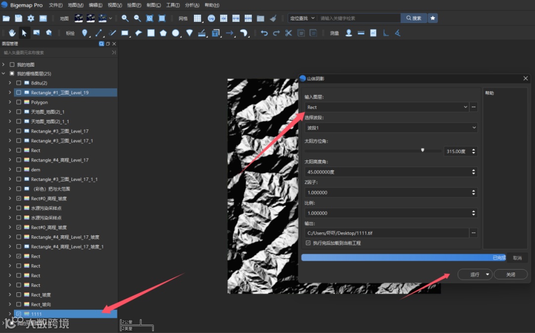The height and width of the screenshot is (333, 535).
Task: Click the measure area m² icon
Action: click(374, 33)
